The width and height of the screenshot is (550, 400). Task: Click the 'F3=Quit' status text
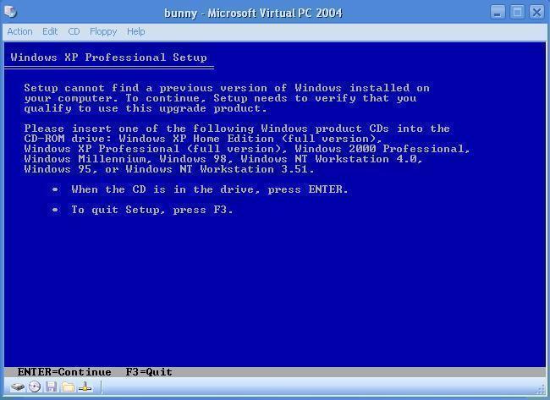[x=149, y=372]
